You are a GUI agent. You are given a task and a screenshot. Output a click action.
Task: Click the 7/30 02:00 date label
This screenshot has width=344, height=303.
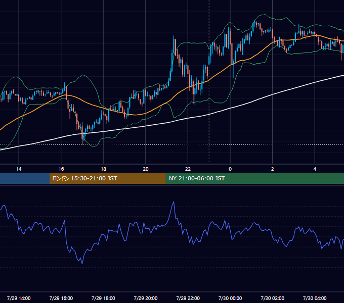pyautogui.click(x=273, y=298)
